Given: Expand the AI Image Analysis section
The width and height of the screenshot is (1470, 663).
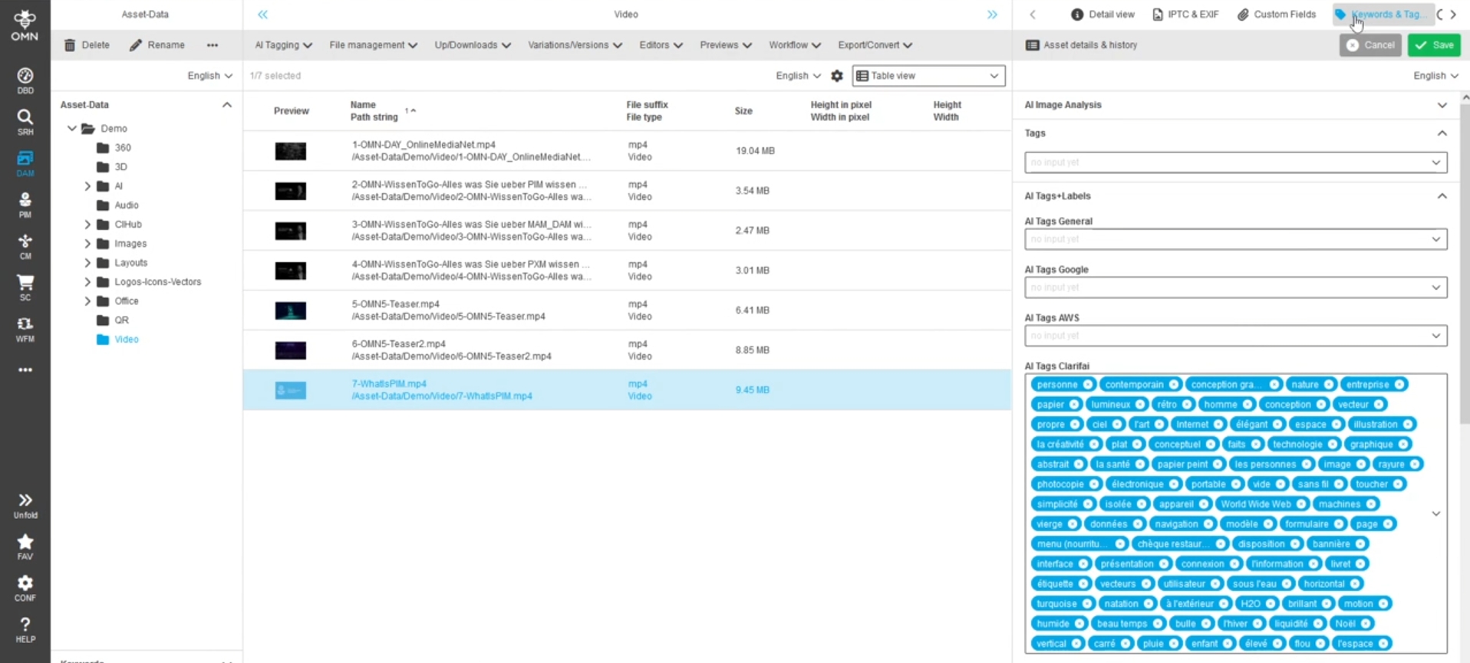Looking at the screenshot, I should point(1442,105).
